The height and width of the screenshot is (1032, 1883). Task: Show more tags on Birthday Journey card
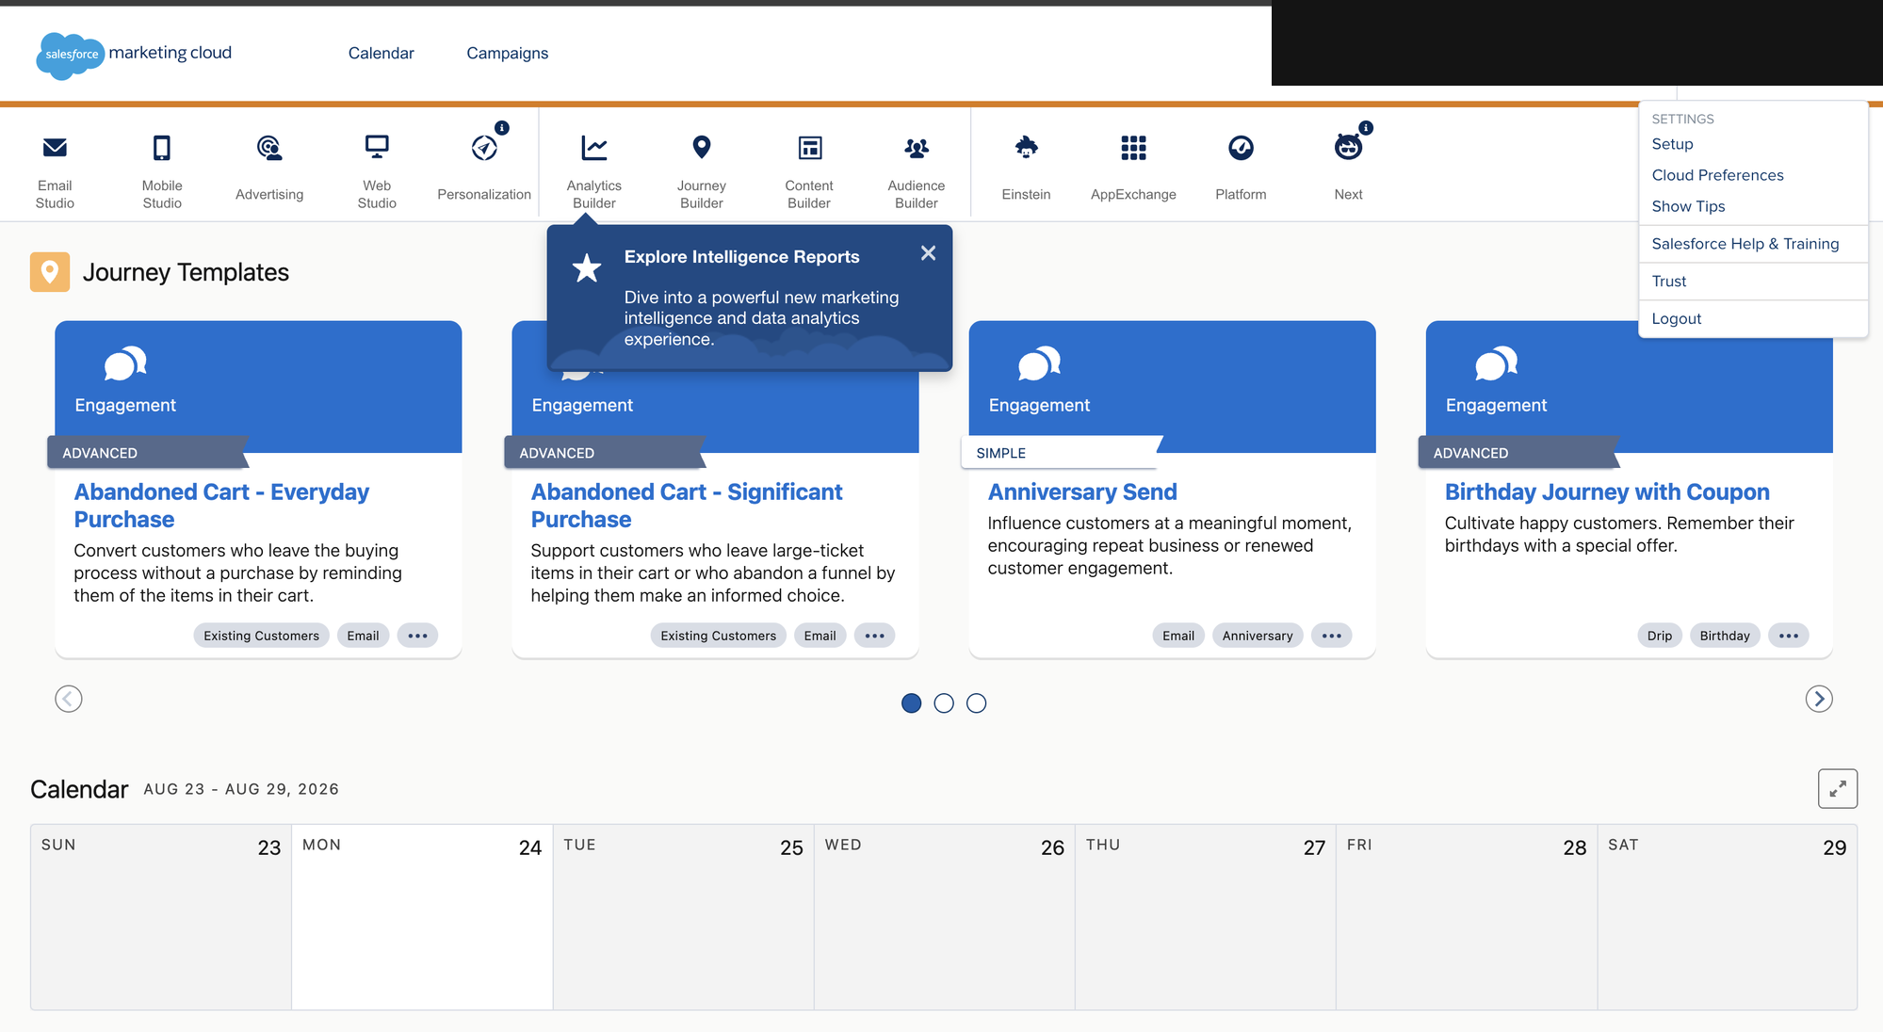(x=1789, y=636)
